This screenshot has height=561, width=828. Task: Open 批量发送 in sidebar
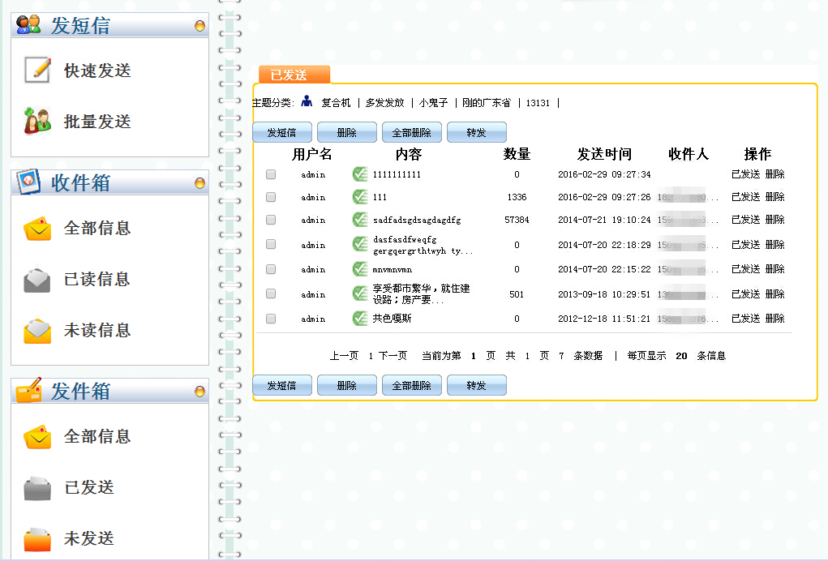[x=97, y=122]
